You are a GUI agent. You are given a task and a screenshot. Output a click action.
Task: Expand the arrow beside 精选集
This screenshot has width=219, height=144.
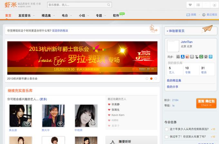54,15
